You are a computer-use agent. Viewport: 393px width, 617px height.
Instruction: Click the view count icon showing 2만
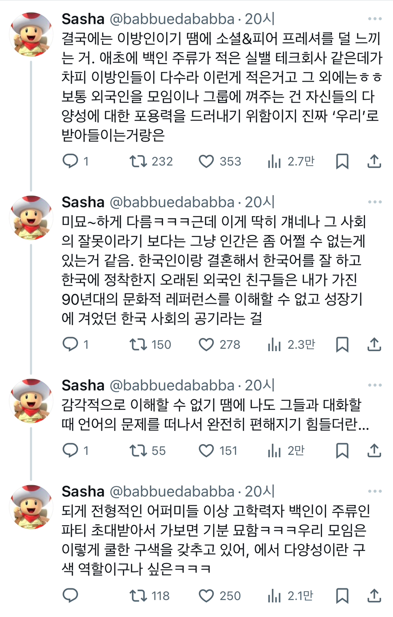[274, 451]
